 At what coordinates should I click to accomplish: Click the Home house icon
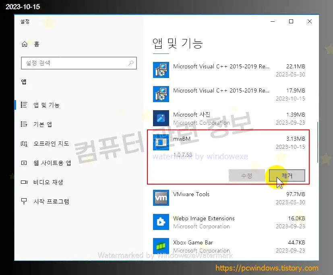[x=25, y=44]
